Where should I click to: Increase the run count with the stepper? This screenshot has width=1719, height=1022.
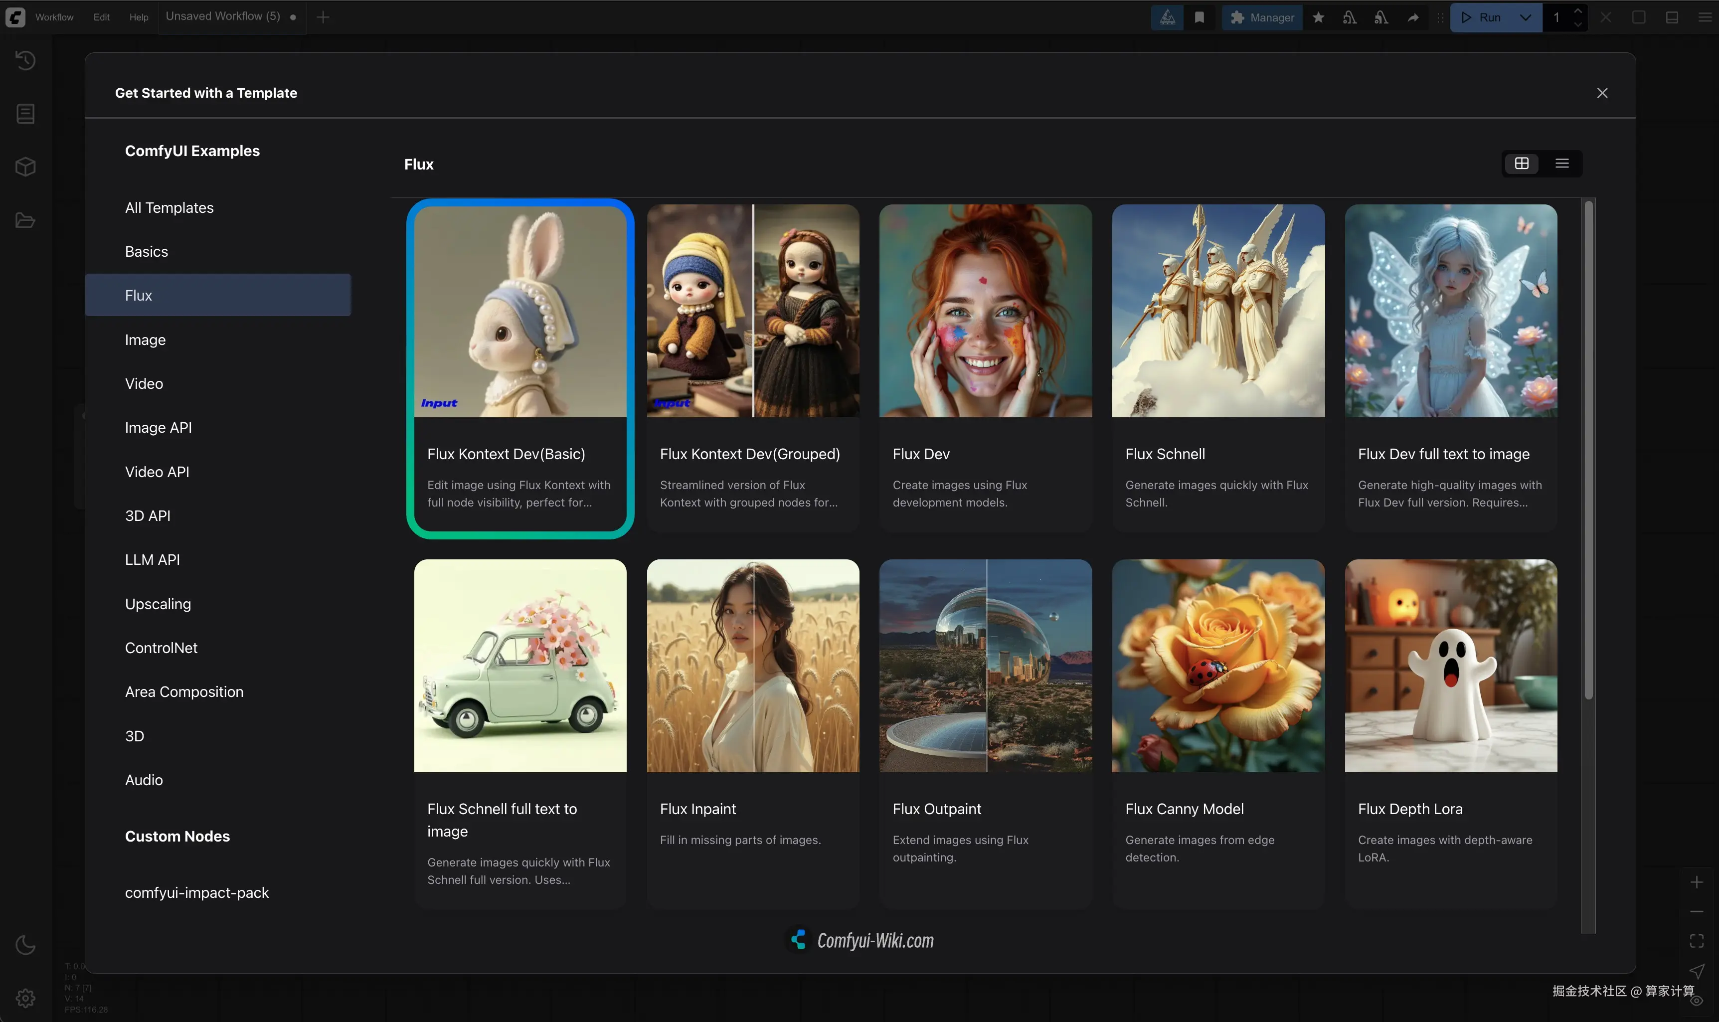(1577, 11)
